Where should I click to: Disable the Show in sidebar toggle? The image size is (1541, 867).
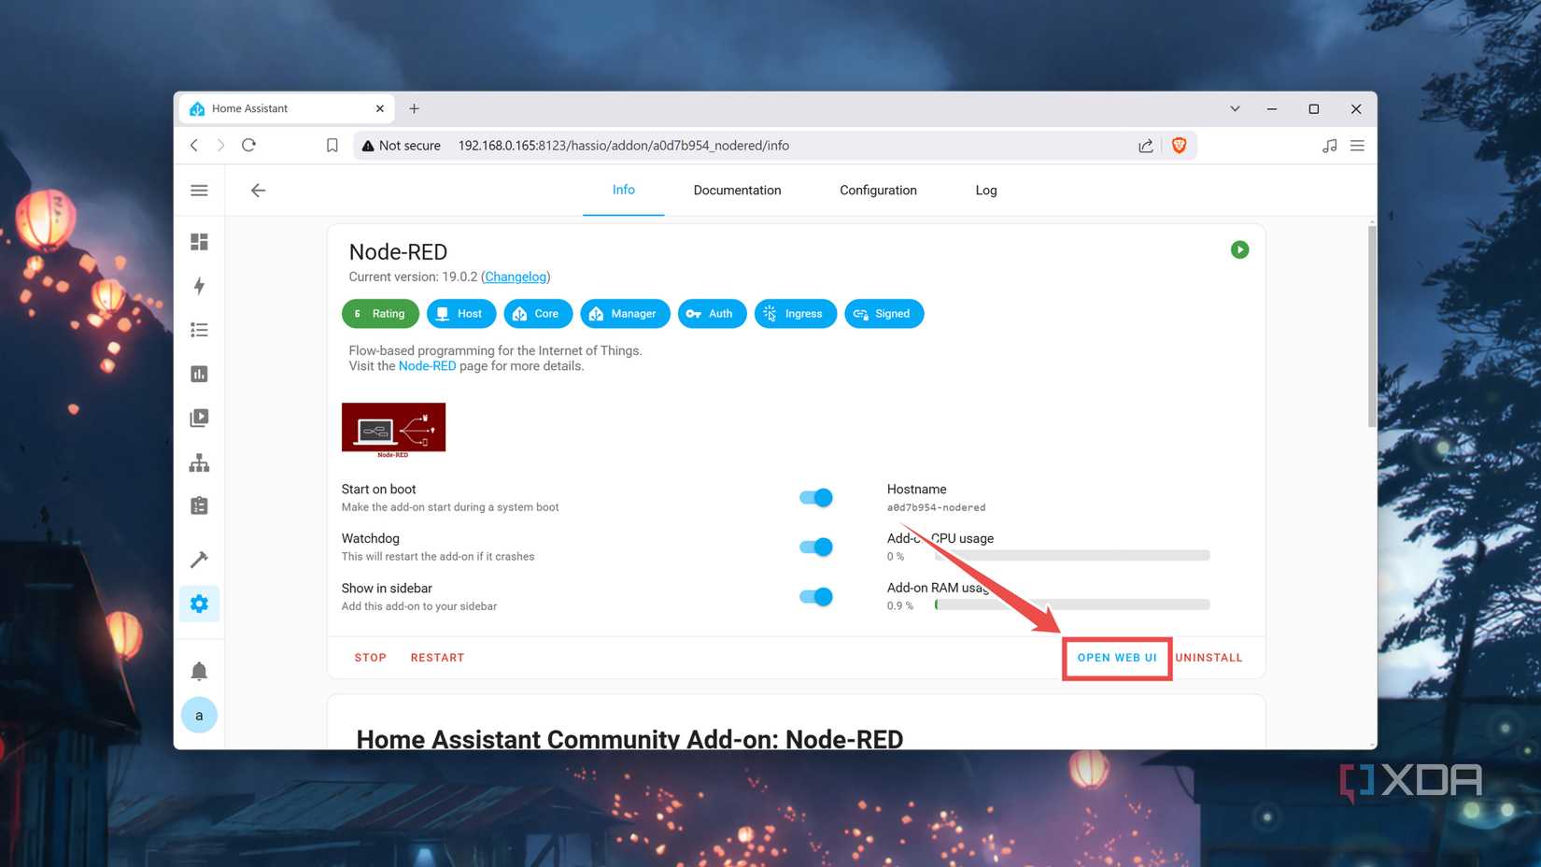[815, 596]
